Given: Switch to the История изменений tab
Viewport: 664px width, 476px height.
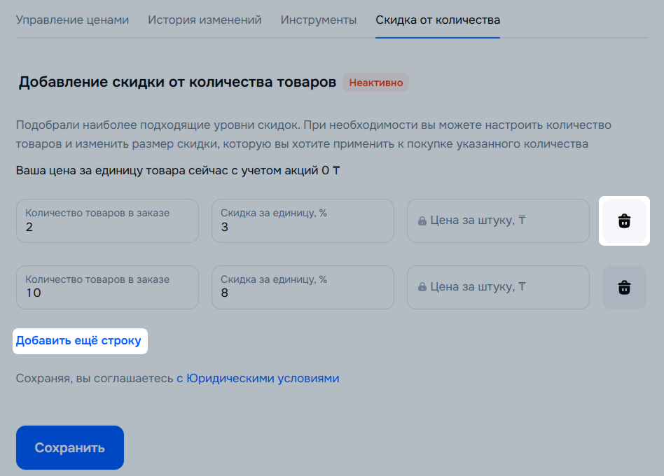Looking at the screenshot, I should point(205,20).
